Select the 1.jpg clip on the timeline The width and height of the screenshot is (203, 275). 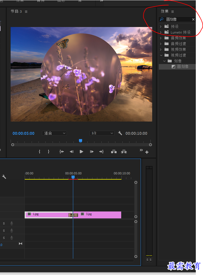pos(47,215)
